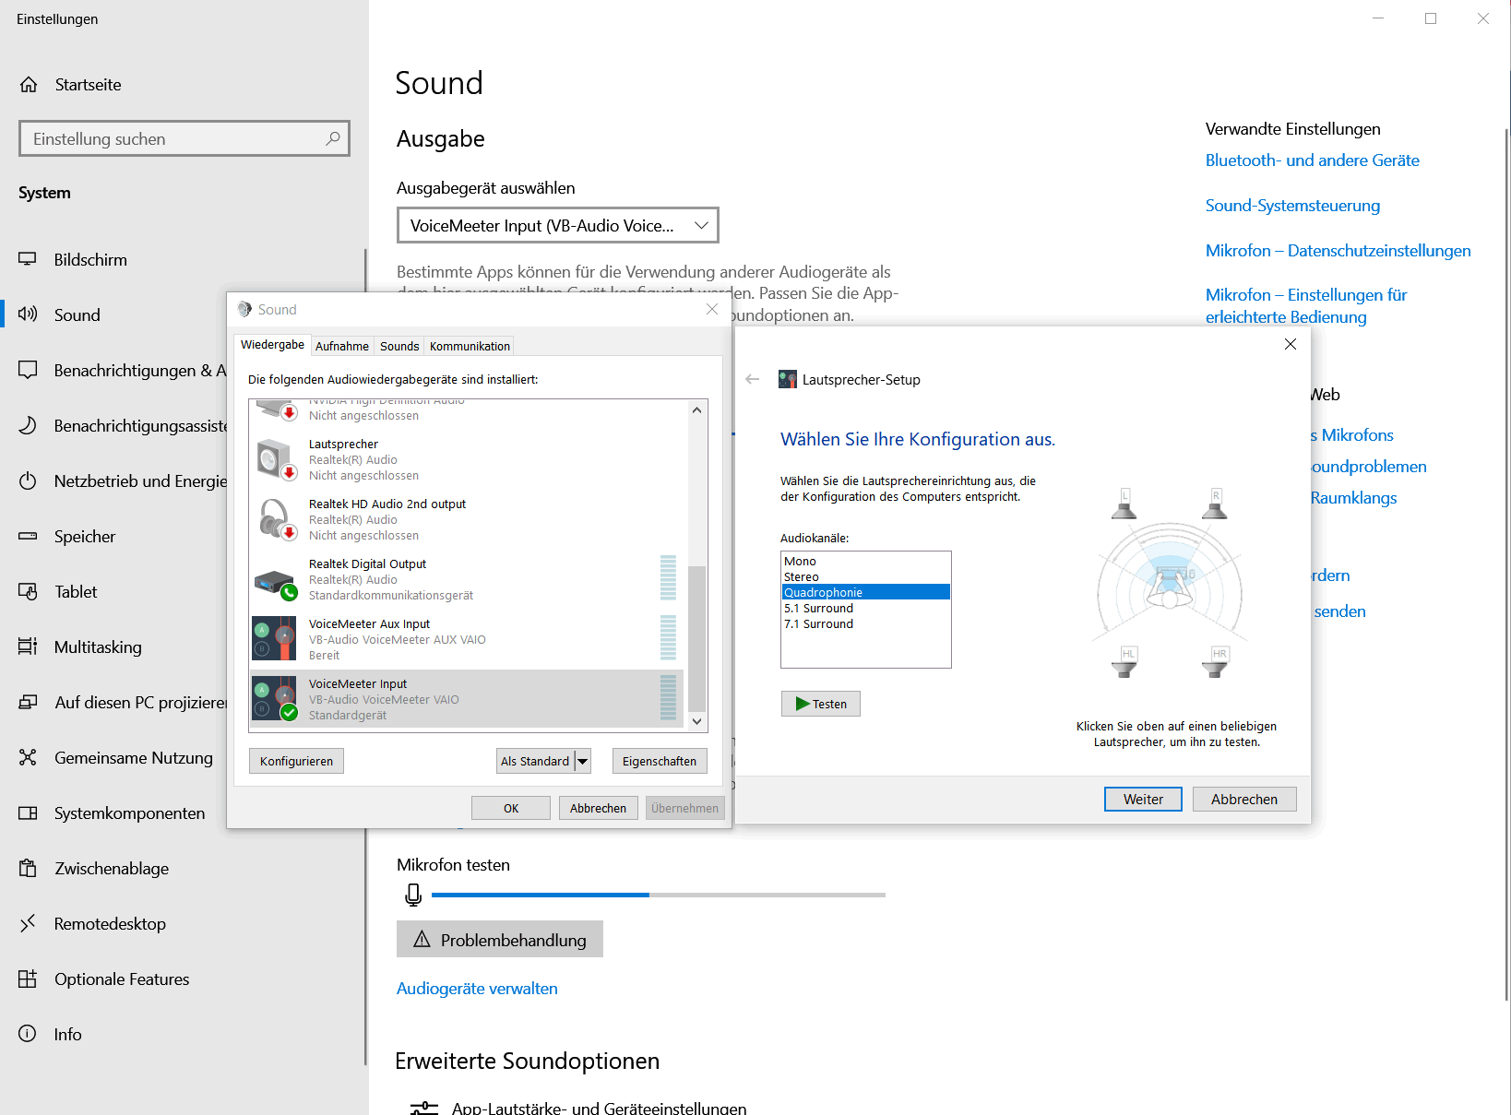Viewport: 1511px width, 1115px height.
Task: Click the Remotedesktop icon
Action: click(28, 923)
